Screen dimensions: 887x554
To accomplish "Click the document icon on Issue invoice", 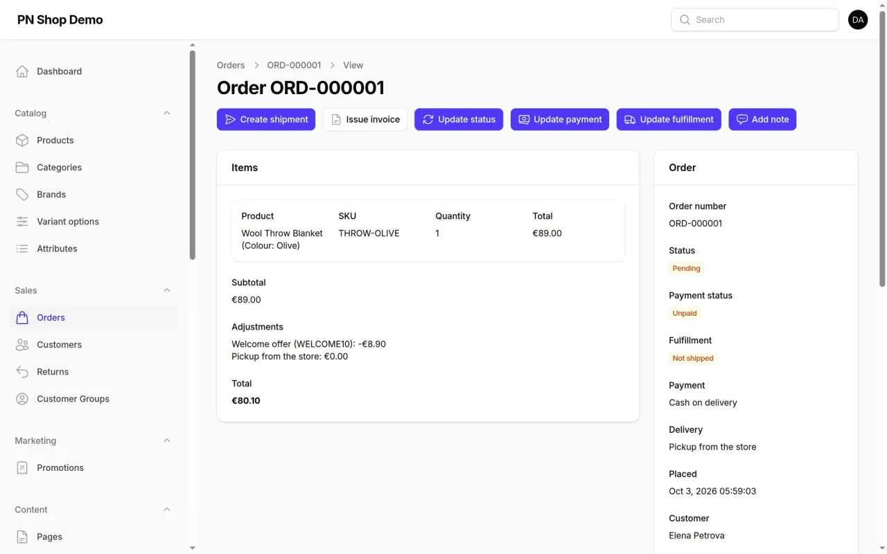I will (x=336, y=119).
